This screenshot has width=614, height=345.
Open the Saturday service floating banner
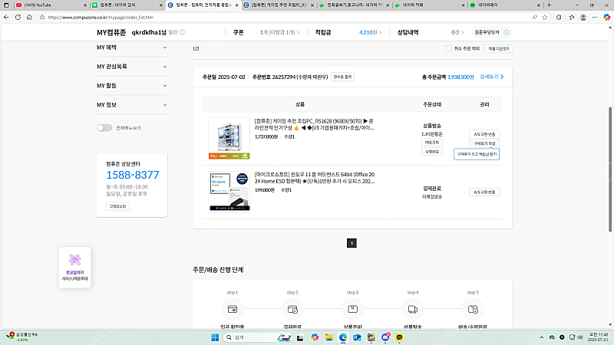pyautogui.click(x=74, y=267)
